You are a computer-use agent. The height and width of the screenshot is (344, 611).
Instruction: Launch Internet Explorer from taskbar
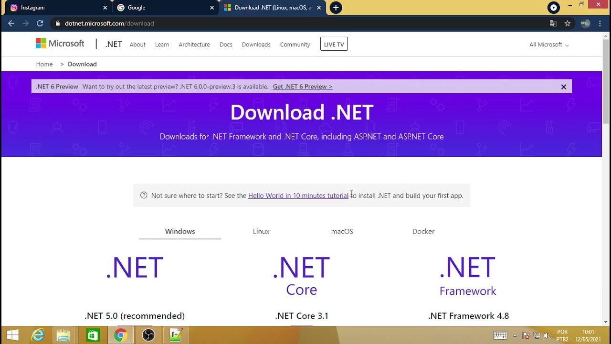pos(38,335)
